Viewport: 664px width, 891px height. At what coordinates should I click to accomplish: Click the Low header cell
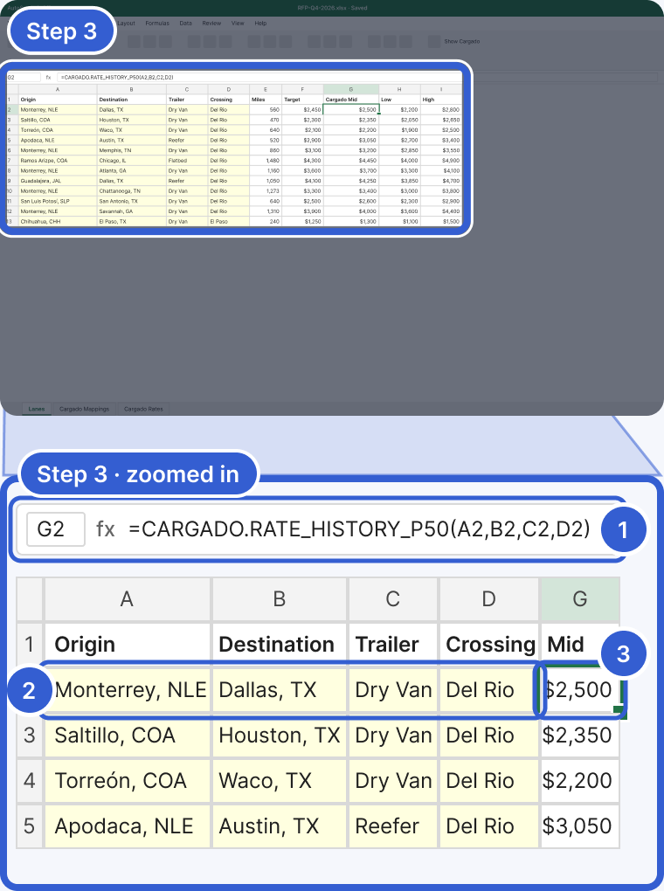click(399, 100)
